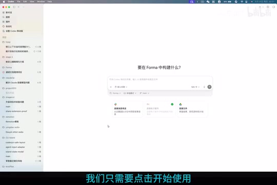
Task: Click the plus attach button in composer
Action: (111, 87)
